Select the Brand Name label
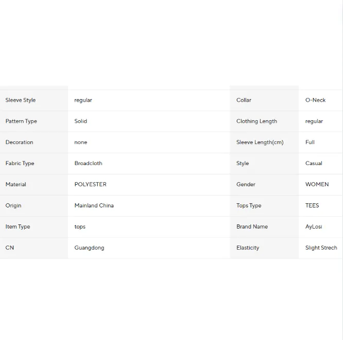This screenshot has width=343, height=340. click(252, 226)
